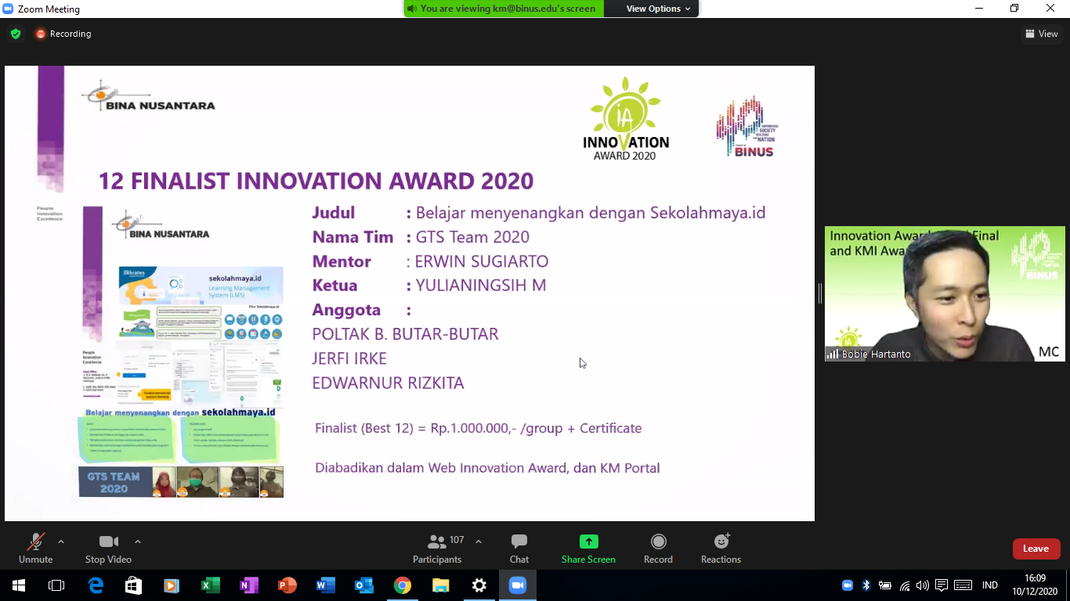This screenshot has height=601, width=1070.
Task: Stop Video camera button
Action: coord(108,548)
